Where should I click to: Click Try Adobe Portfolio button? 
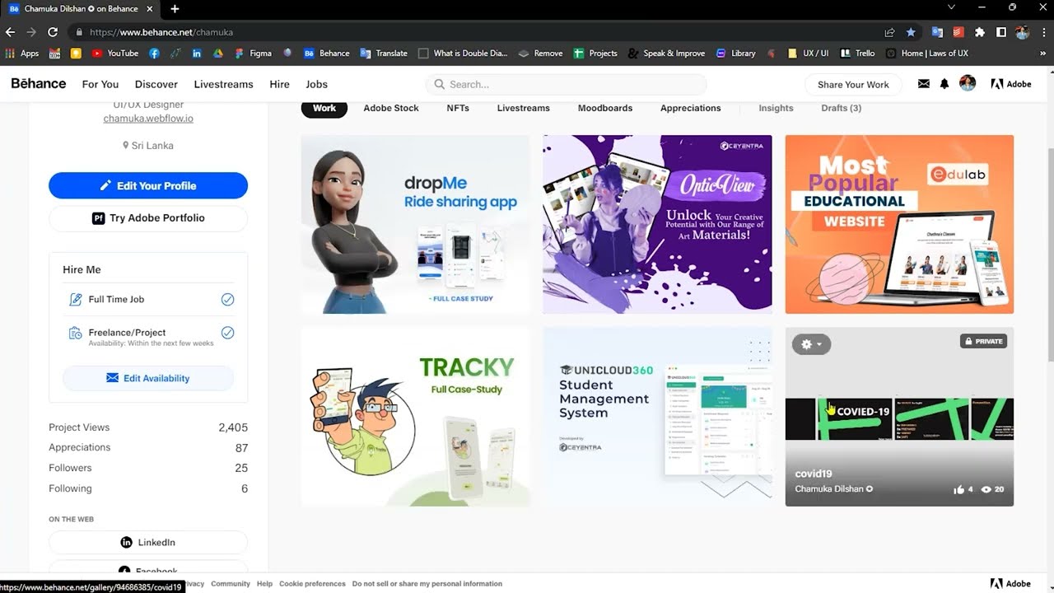click(148, 218)
